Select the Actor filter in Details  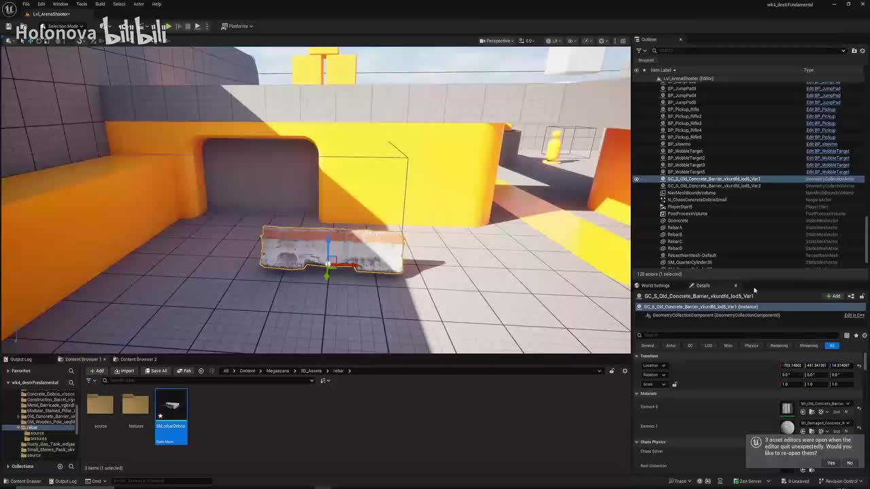(x=671, y=346)
